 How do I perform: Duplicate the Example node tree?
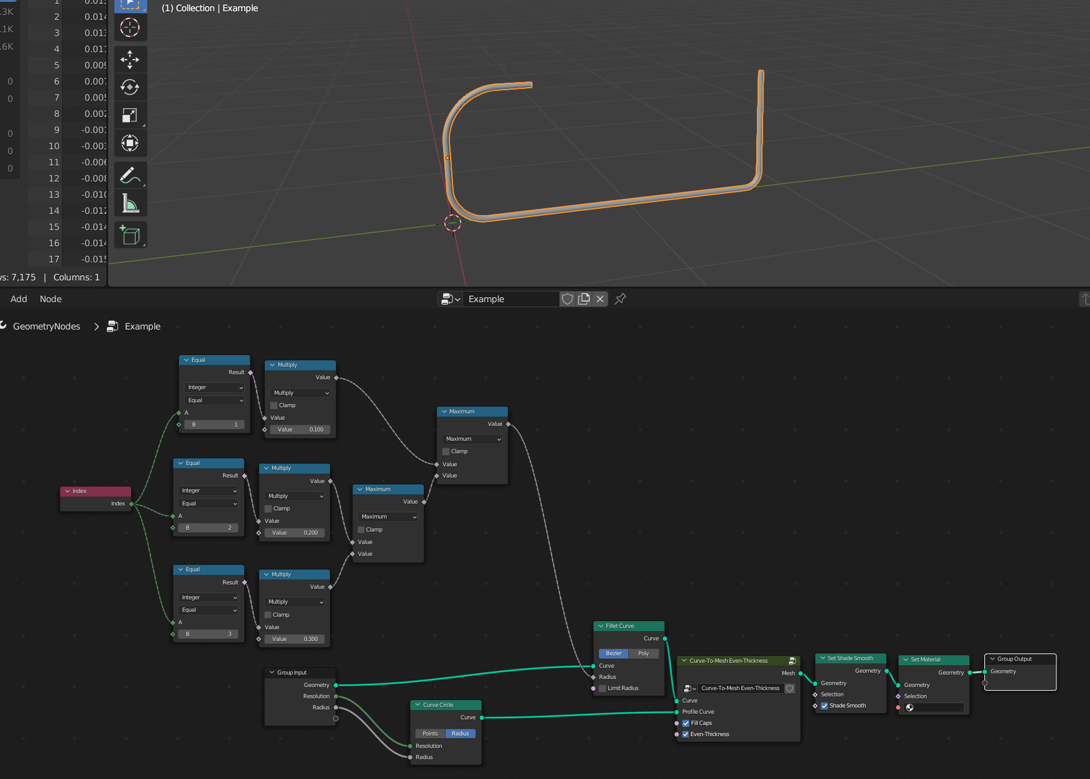[x=584, y=299]
